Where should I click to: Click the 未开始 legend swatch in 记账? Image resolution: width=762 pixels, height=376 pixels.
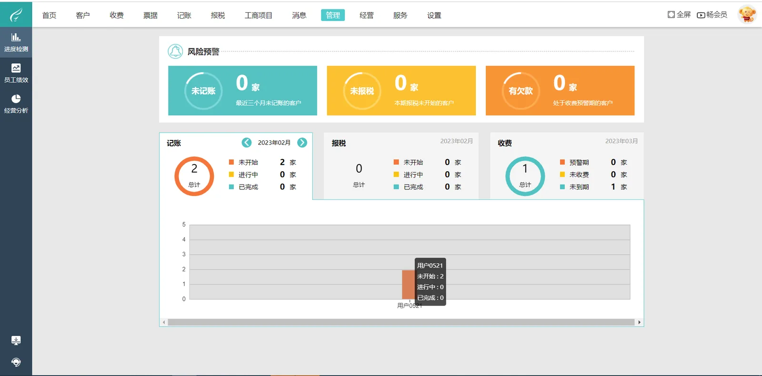point(231,162)
